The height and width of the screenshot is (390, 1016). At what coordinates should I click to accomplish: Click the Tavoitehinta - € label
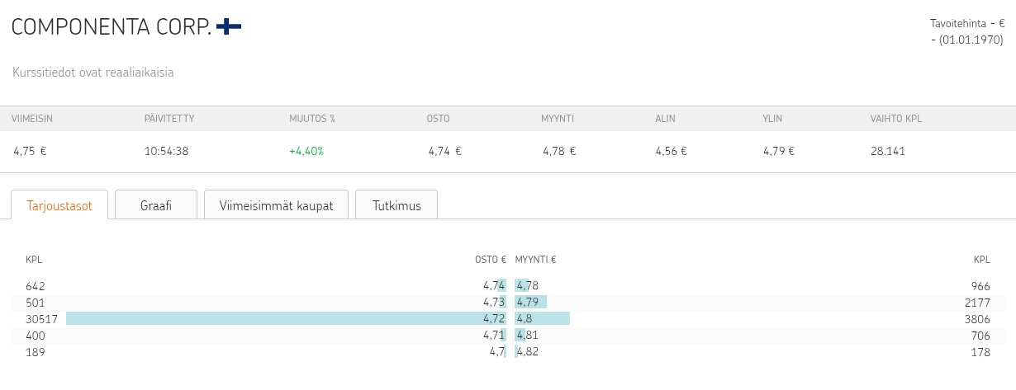tap(967, 24)
